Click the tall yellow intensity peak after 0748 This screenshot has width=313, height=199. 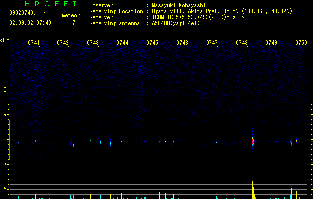point(253,190)
